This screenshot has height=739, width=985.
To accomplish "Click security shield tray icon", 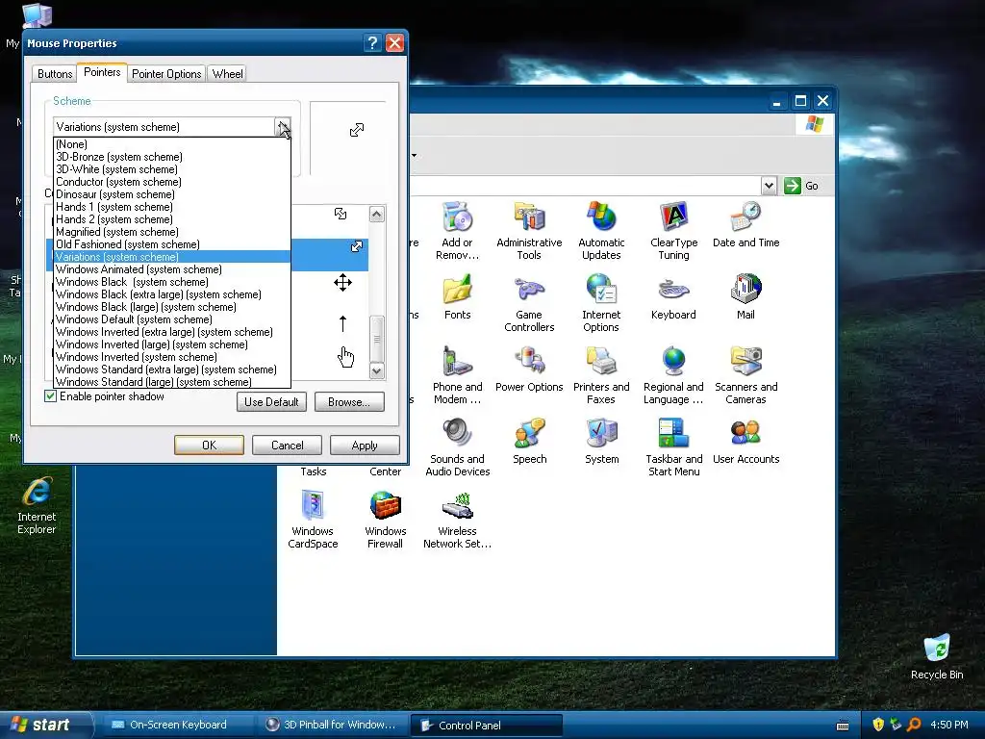I will click(x=878, y=725).
